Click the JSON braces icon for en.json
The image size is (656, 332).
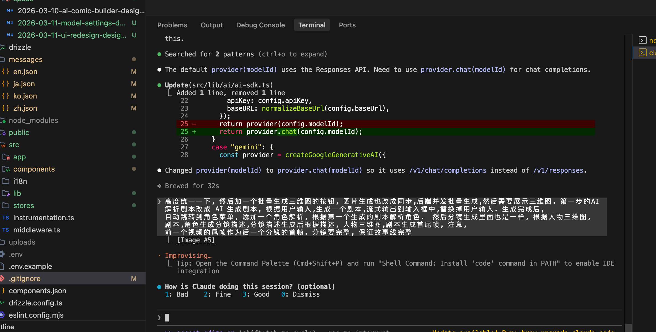click(x=6, y=72)
